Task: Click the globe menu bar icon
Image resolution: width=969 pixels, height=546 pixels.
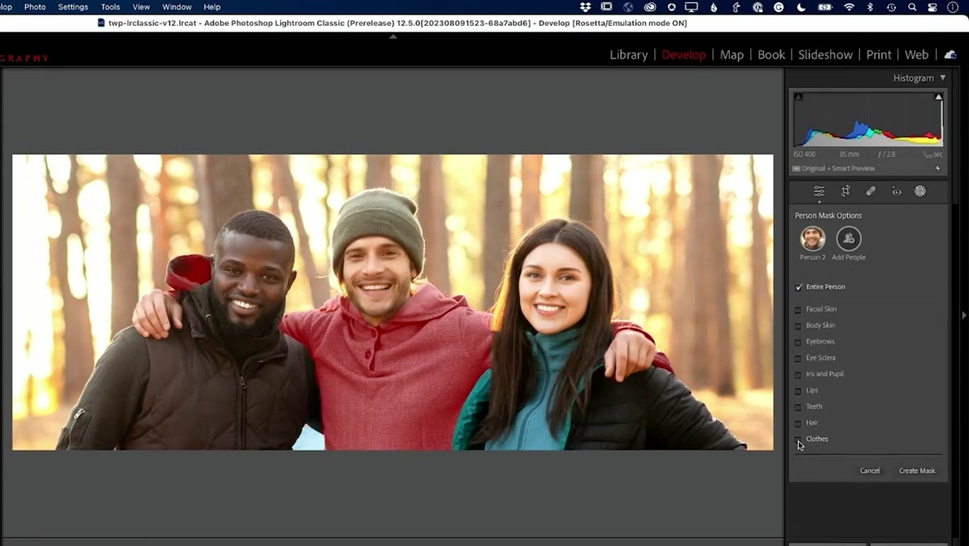Action: (x=628, y=6)
